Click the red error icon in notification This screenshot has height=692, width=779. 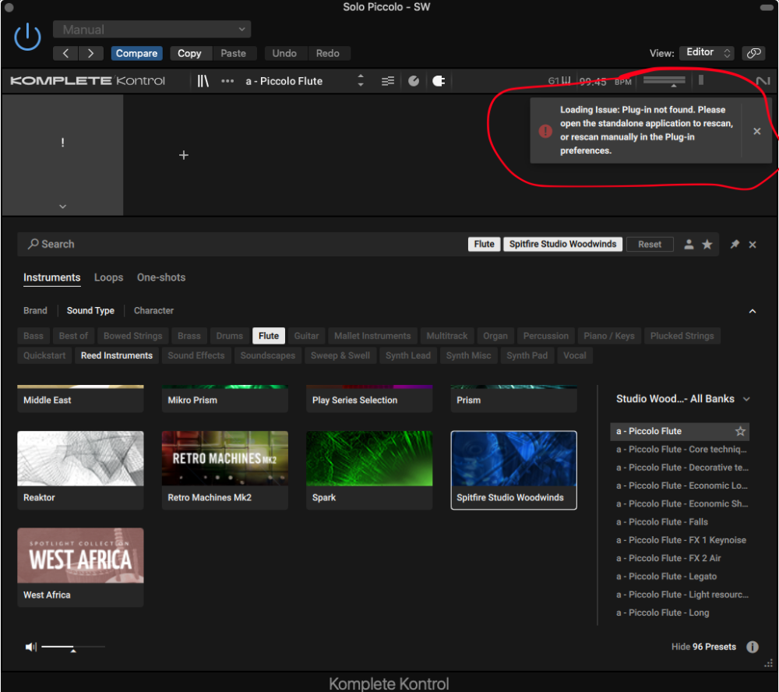[x=545, y=131]
